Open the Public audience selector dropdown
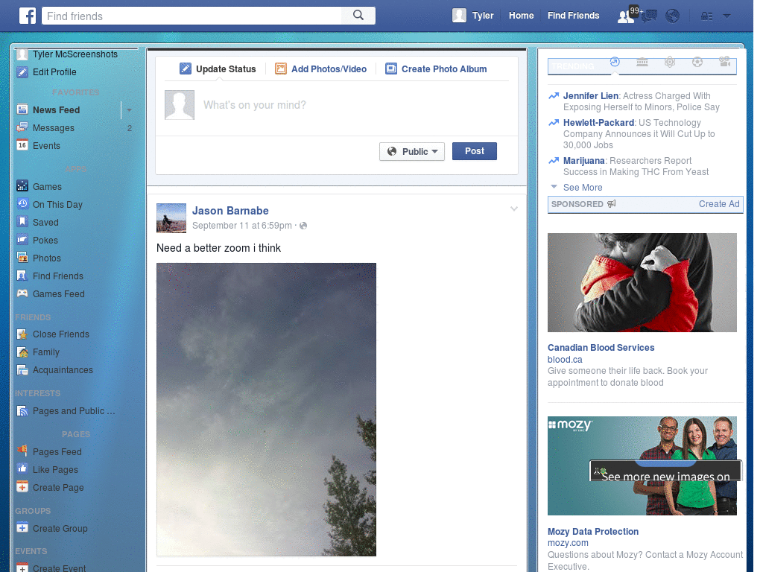 pos(412,151)
